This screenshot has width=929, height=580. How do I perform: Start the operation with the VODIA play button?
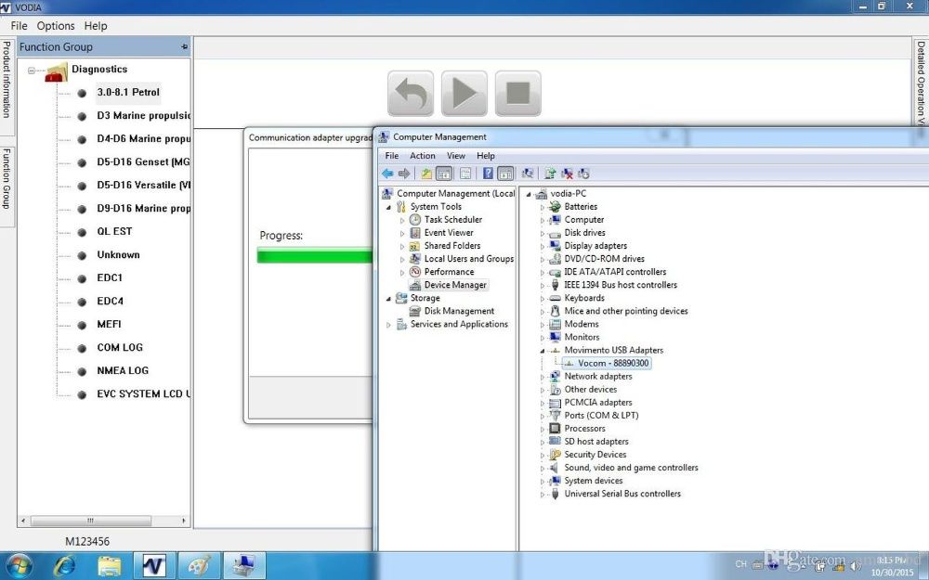[x=464, y=94]
